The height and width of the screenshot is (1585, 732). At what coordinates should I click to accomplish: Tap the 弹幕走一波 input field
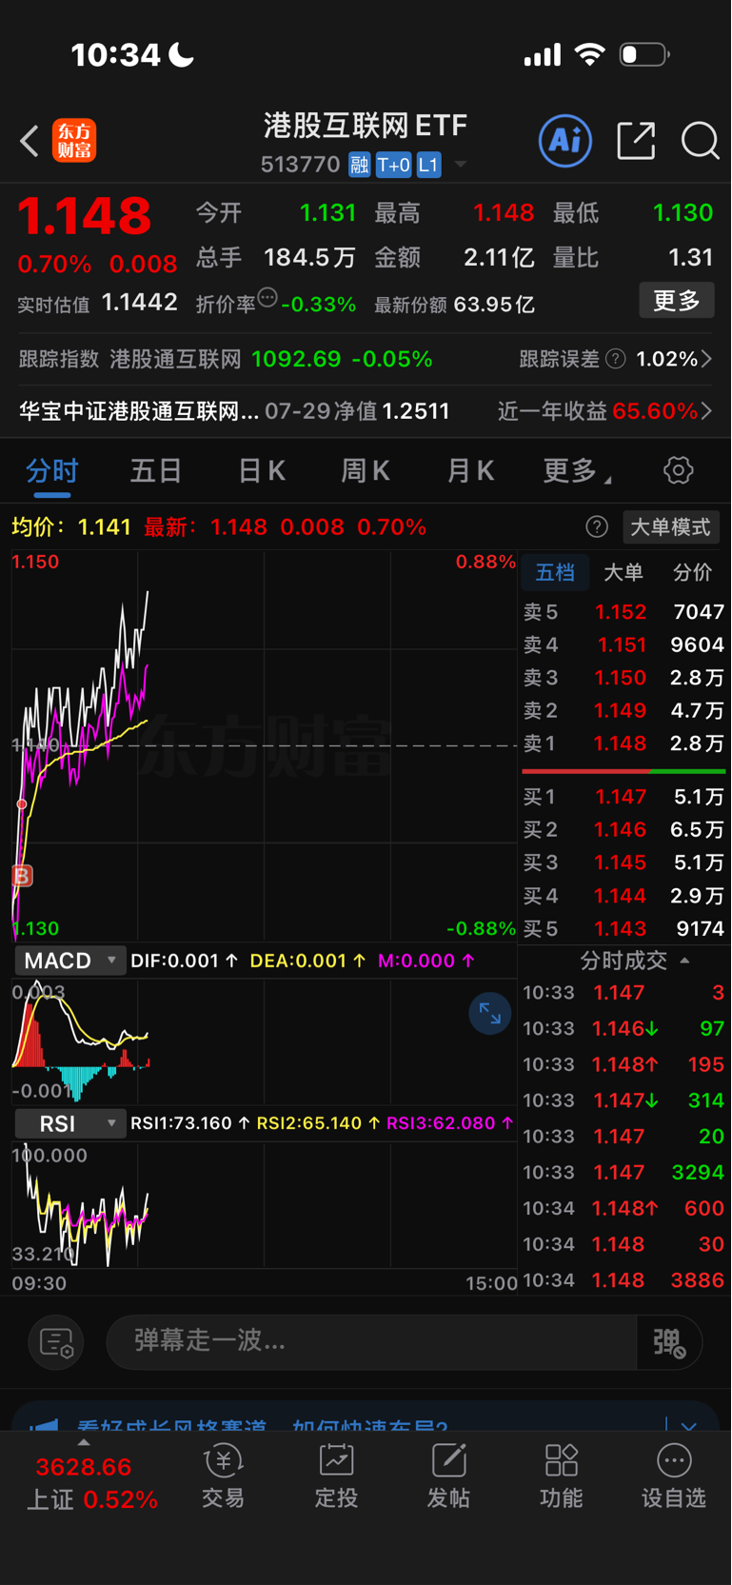(x=371, y=1341)
